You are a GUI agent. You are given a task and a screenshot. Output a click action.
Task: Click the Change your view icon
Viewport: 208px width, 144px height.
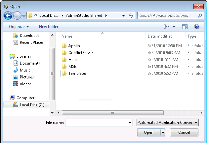(167, 27)
